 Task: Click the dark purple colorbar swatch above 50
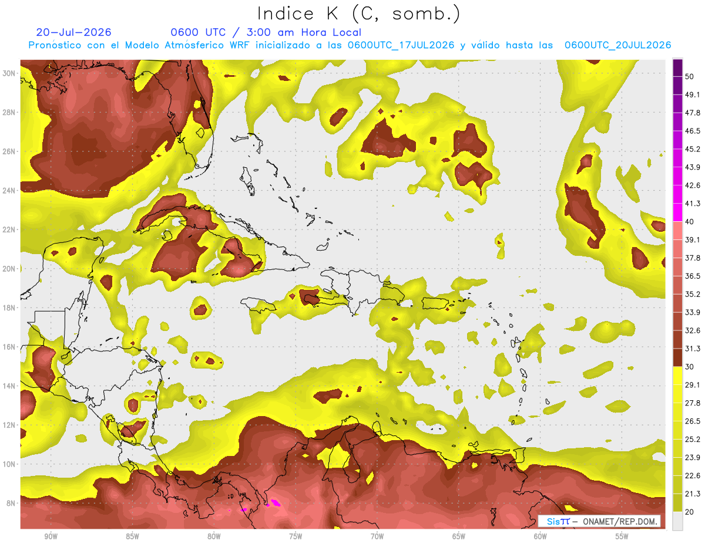[x=677, y=67]
